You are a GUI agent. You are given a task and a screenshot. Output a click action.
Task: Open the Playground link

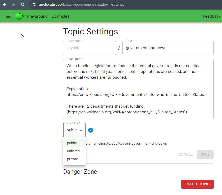coord(37,16)
